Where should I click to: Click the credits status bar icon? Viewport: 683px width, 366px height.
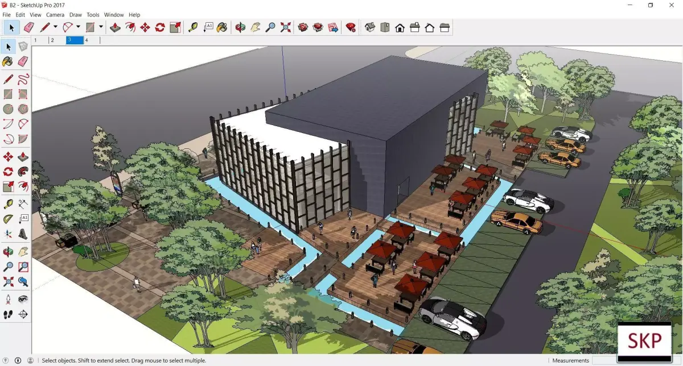pos(18,360)
